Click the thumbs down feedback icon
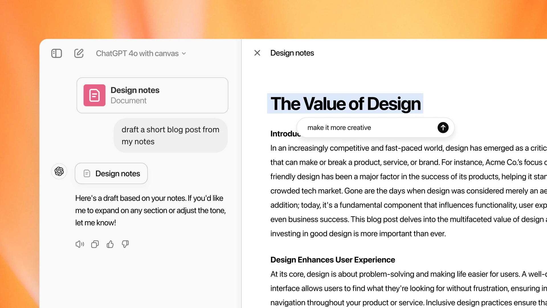 point(125,244)
